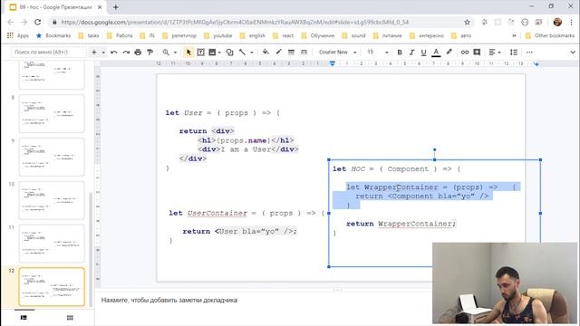The height and width of the screenshot is (326, 580).
Task: Click the print icon
Action: 138,53
